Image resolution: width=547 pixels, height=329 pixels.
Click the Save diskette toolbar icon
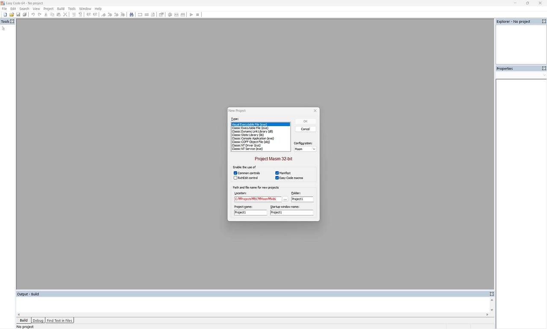[18, 15]
